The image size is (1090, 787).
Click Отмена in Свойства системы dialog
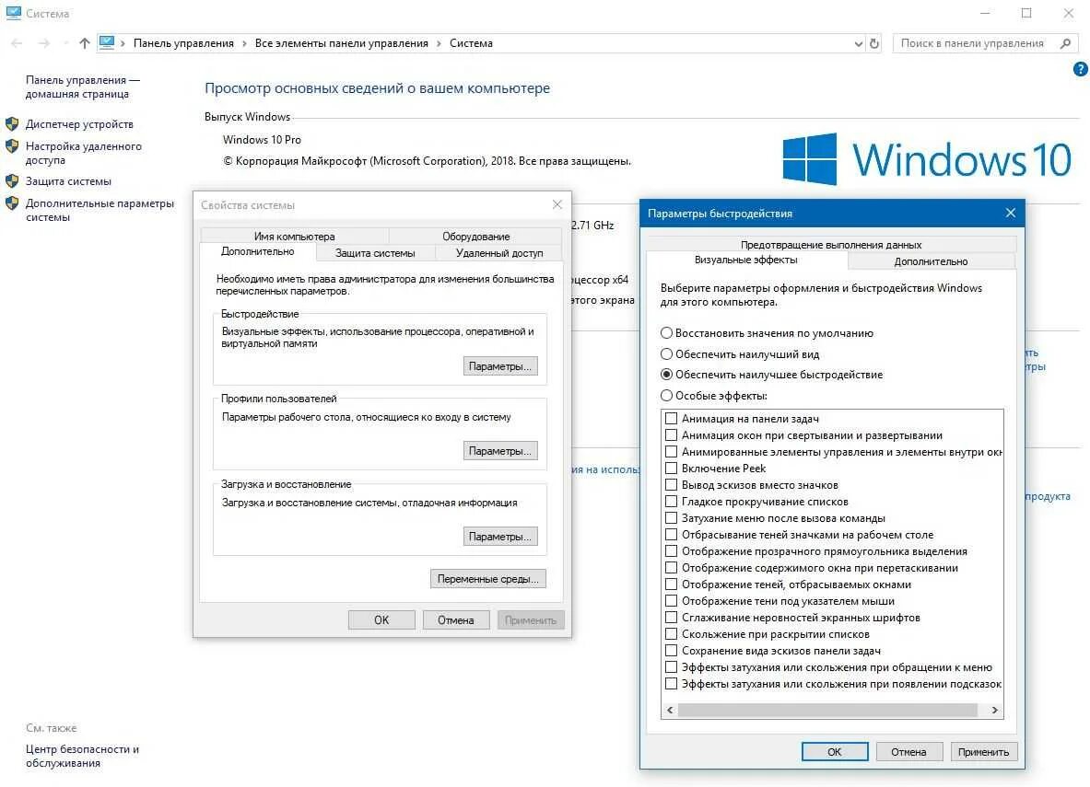[456, 619]
